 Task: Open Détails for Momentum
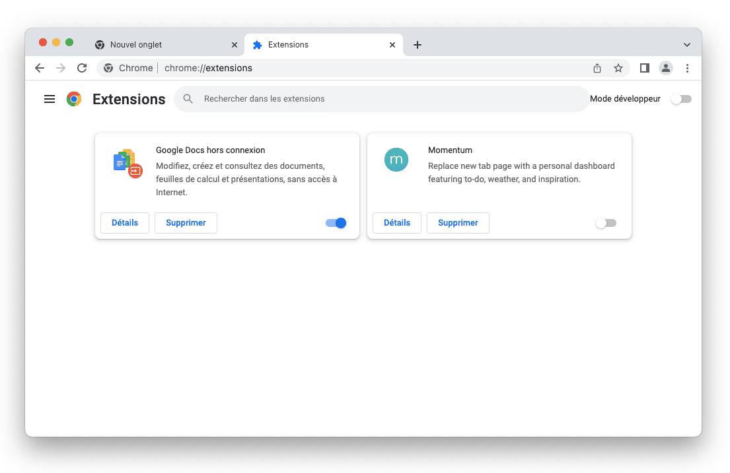pos(397,223)
